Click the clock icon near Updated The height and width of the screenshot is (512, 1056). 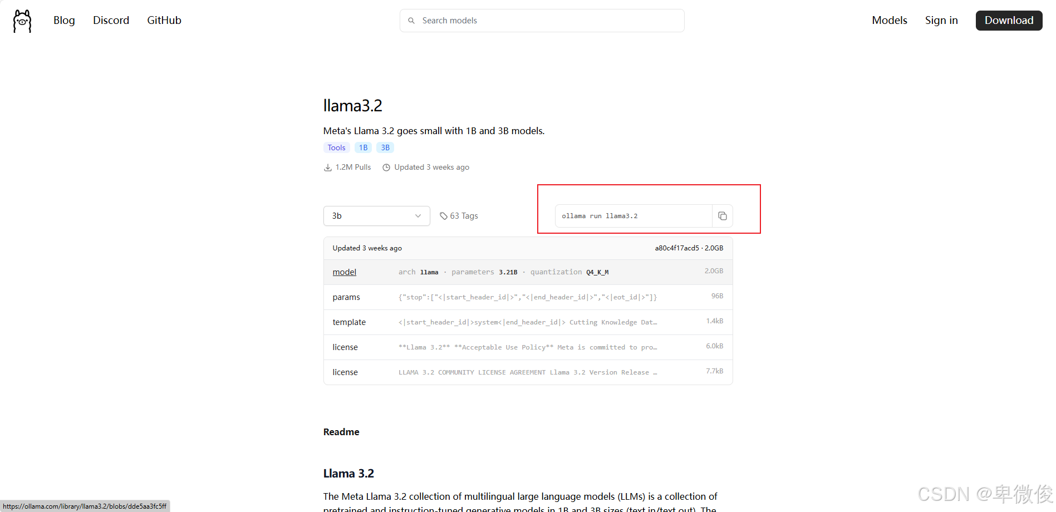pos(386,168)
